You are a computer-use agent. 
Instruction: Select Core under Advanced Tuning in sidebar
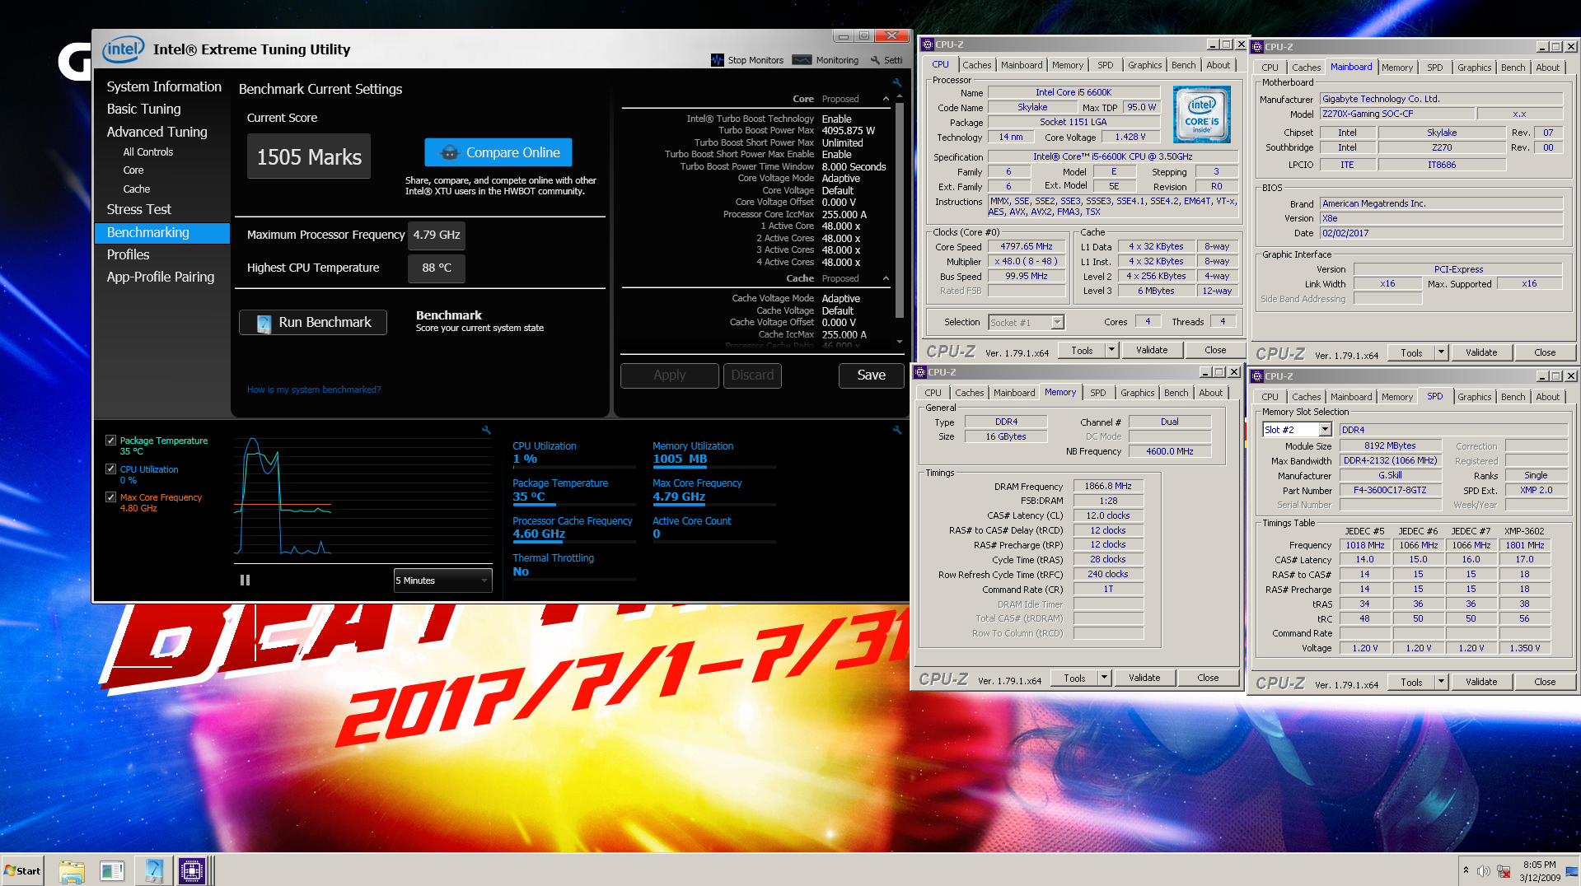[x=133, y=170]
